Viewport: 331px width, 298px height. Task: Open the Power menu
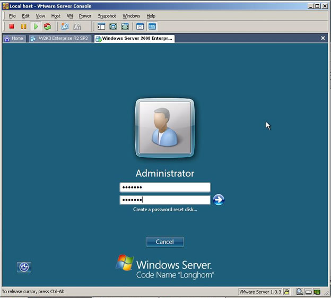[85, 16]
